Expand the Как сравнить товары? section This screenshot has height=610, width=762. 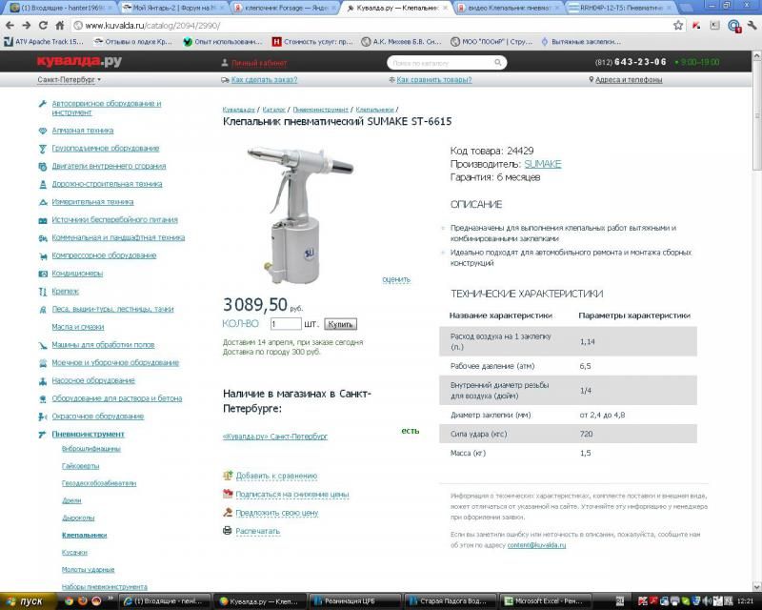[x=432, y=80]
